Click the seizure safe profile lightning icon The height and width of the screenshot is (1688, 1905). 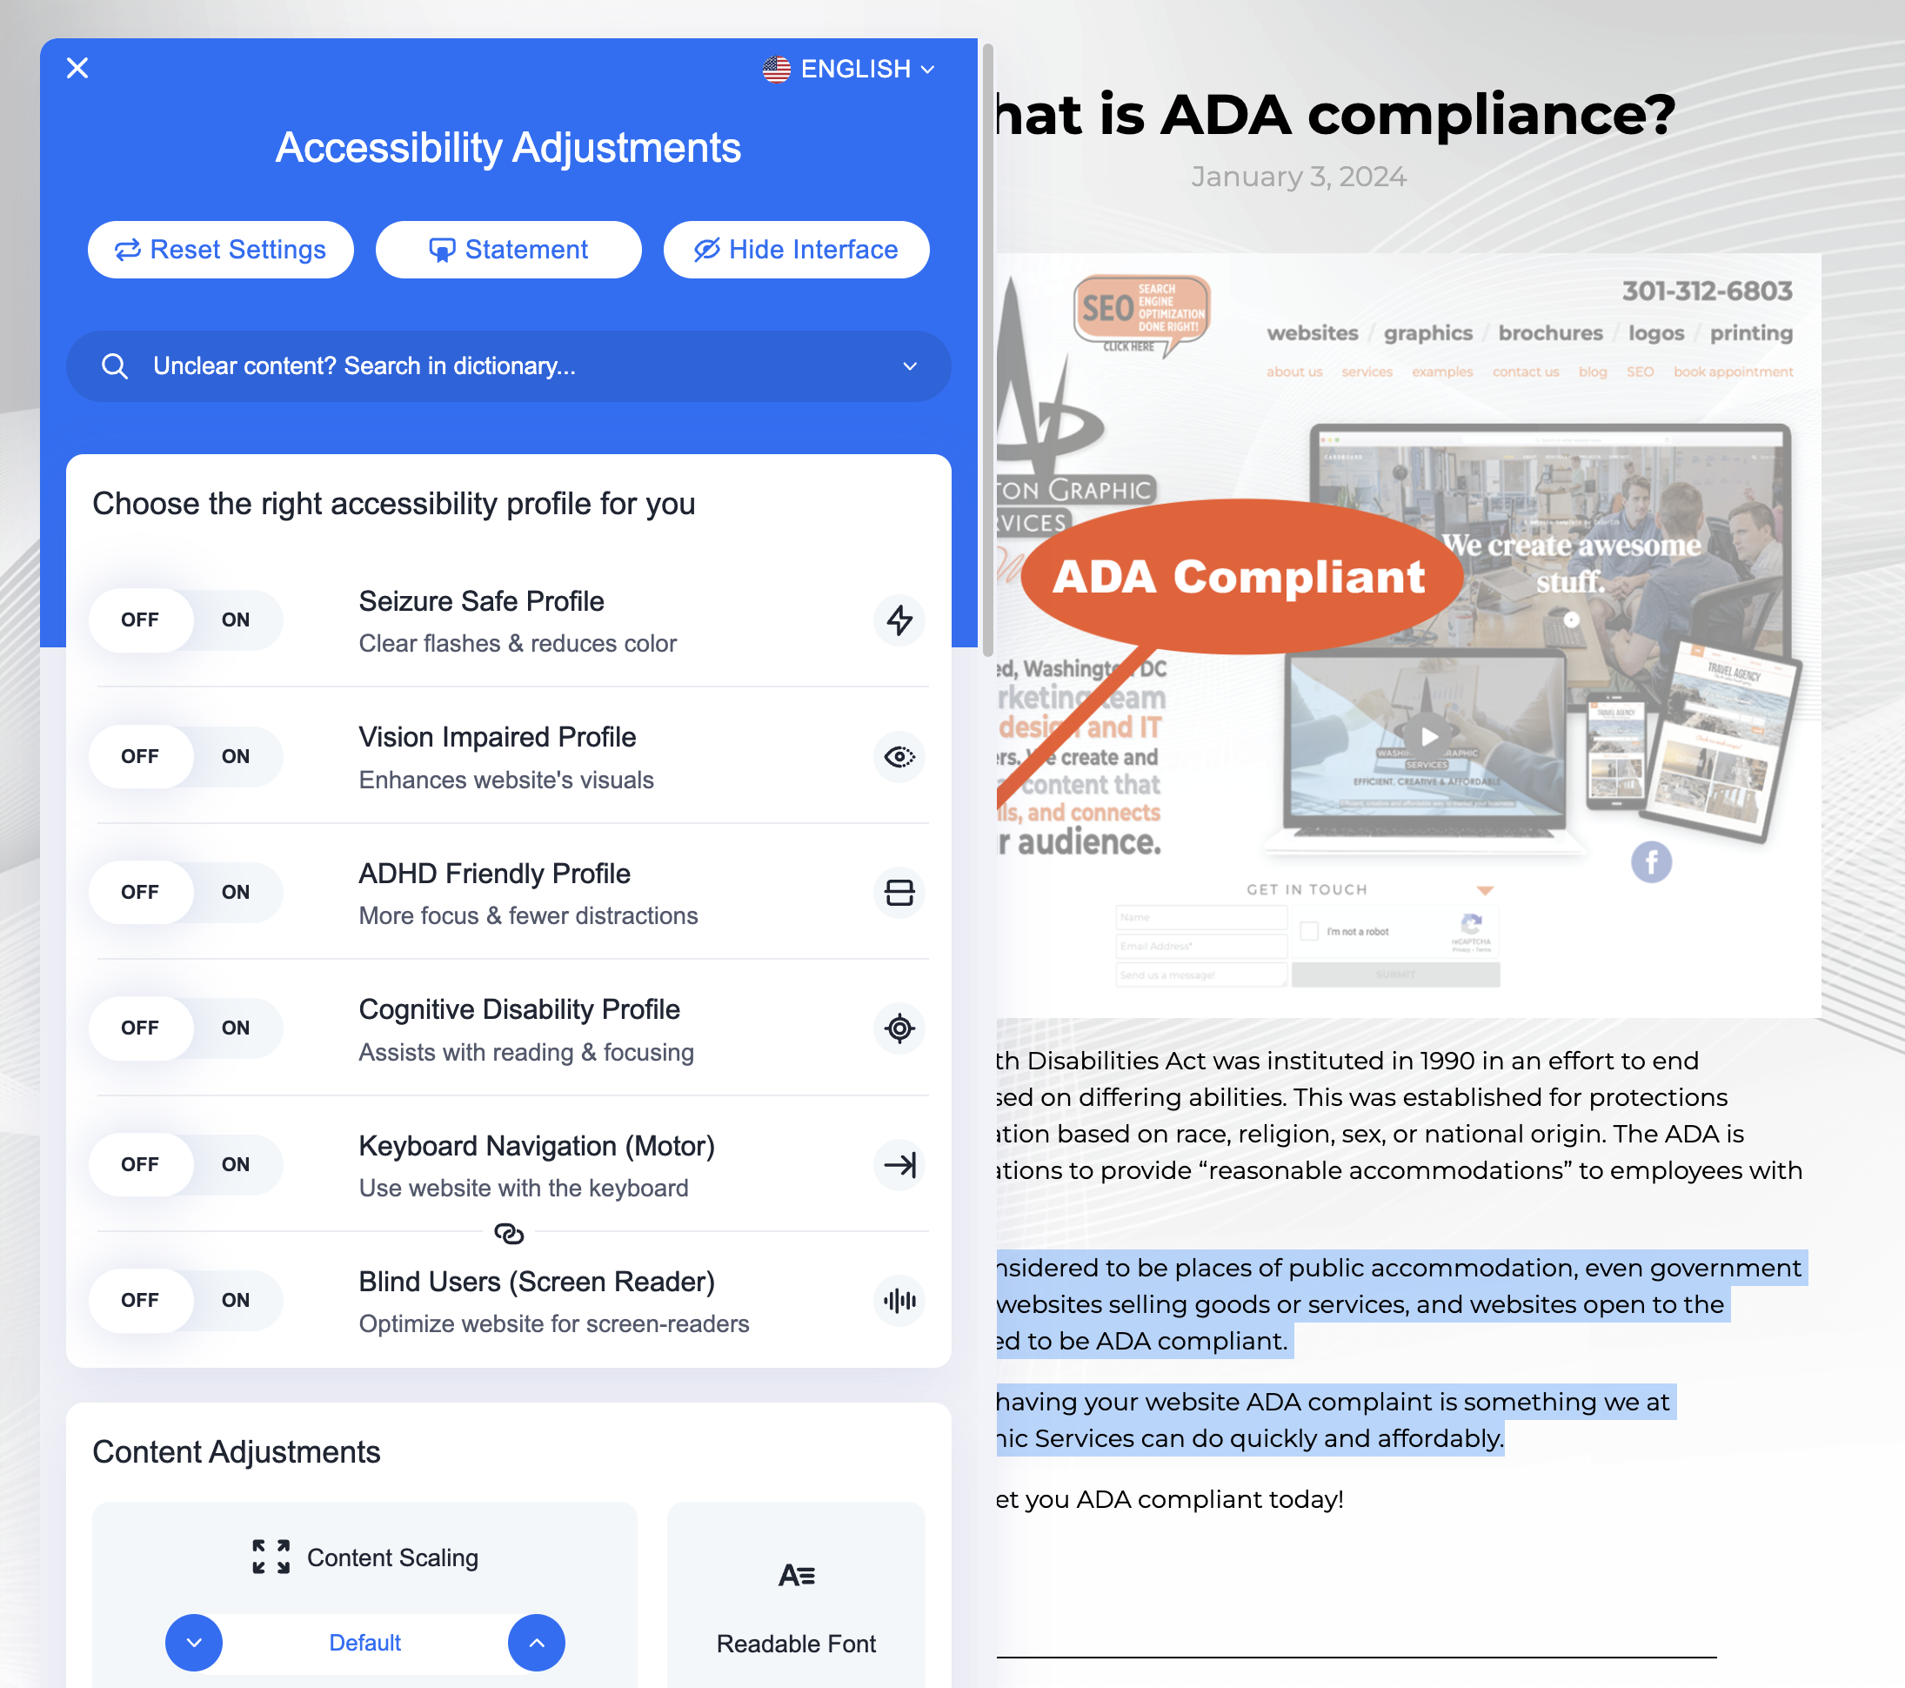pos(899,620)
